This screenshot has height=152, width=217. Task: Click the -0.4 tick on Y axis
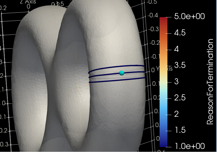point(153,16)
